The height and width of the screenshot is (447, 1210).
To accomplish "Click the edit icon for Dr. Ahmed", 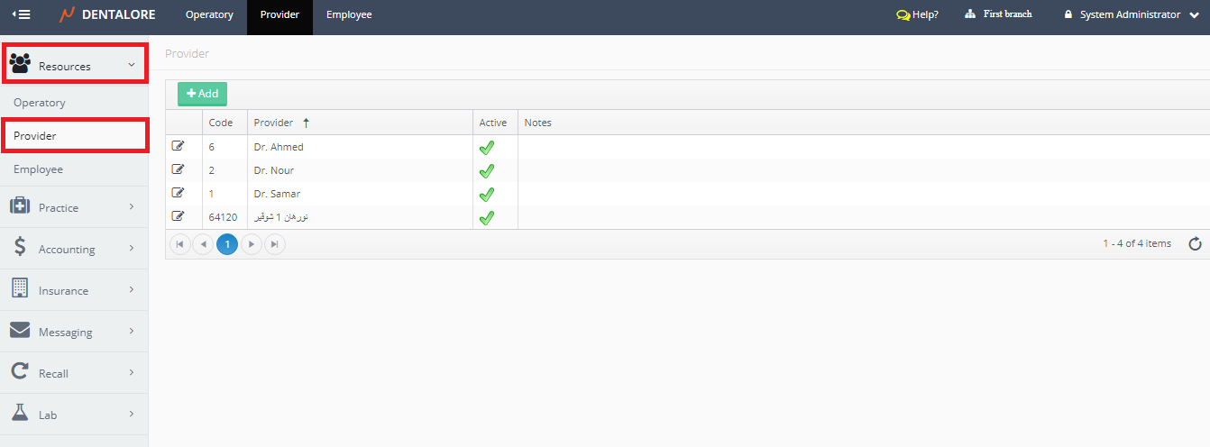I will tap(178, 146).
